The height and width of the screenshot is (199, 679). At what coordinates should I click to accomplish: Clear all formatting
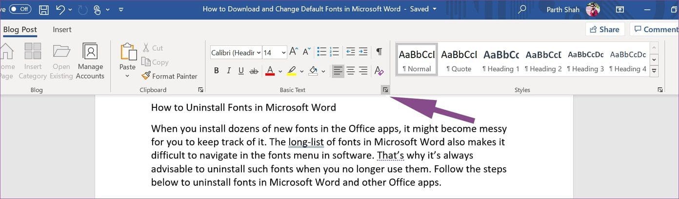(379, 71)
